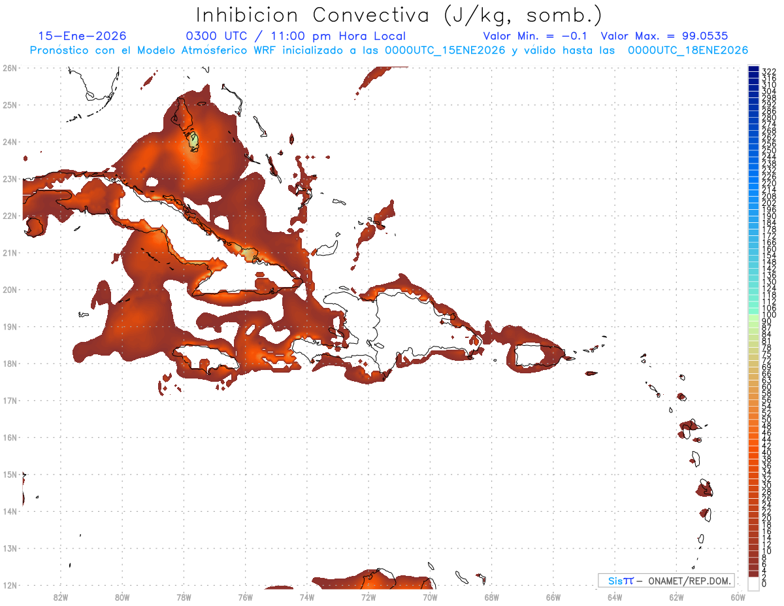Click the "SisTT - ONAMET/REP.DOM." credit box

(x=666, y=581)
